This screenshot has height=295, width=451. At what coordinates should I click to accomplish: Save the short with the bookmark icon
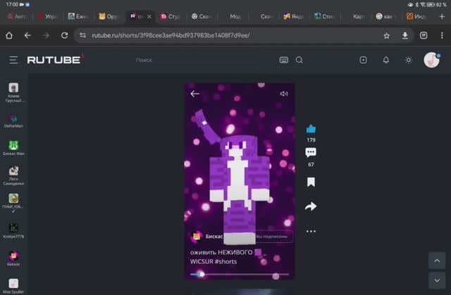point(311,182)
